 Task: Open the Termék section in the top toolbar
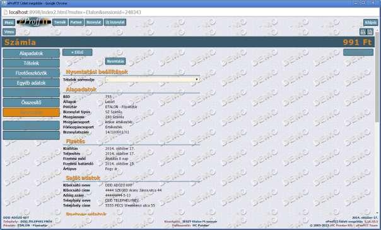click(x=60, y=22)
